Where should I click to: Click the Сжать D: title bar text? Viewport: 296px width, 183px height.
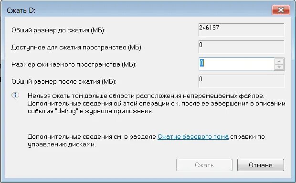(x=21, y=10)
